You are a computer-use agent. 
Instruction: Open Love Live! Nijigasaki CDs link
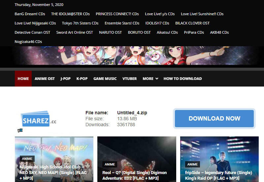click(35, 23)
